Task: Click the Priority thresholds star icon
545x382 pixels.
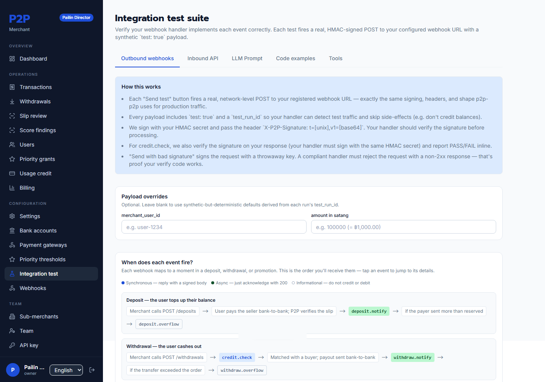Action: pyautogui.click(x=12, y=259)
